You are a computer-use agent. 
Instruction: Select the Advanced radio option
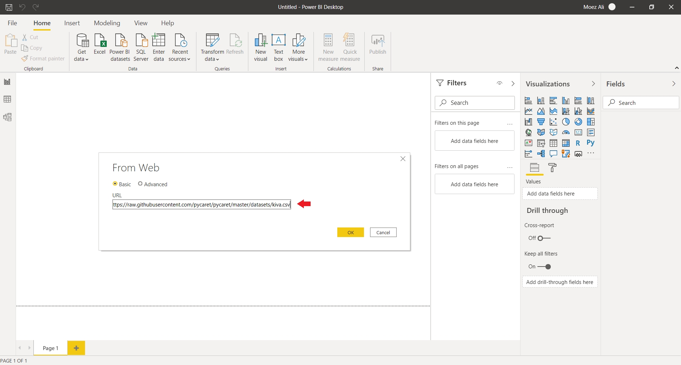pos(140,184)
